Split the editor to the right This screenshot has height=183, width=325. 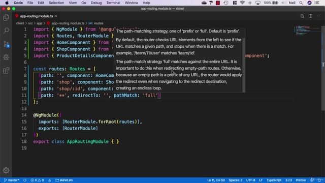310,16
